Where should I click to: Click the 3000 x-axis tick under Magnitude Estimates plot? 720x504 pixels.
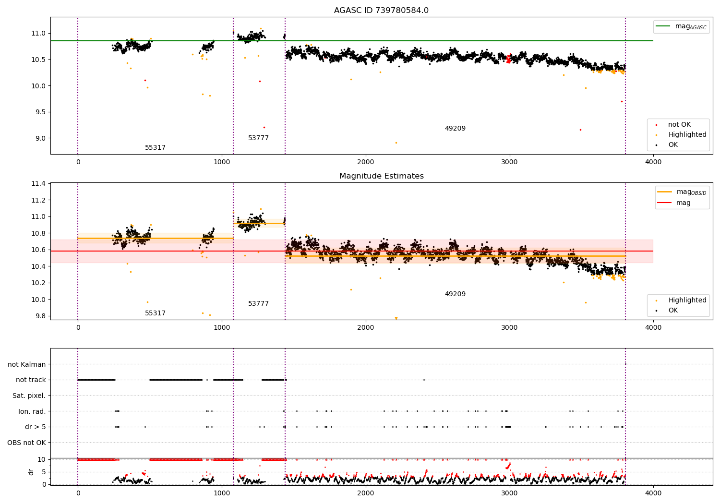click(x=509, y=327)
